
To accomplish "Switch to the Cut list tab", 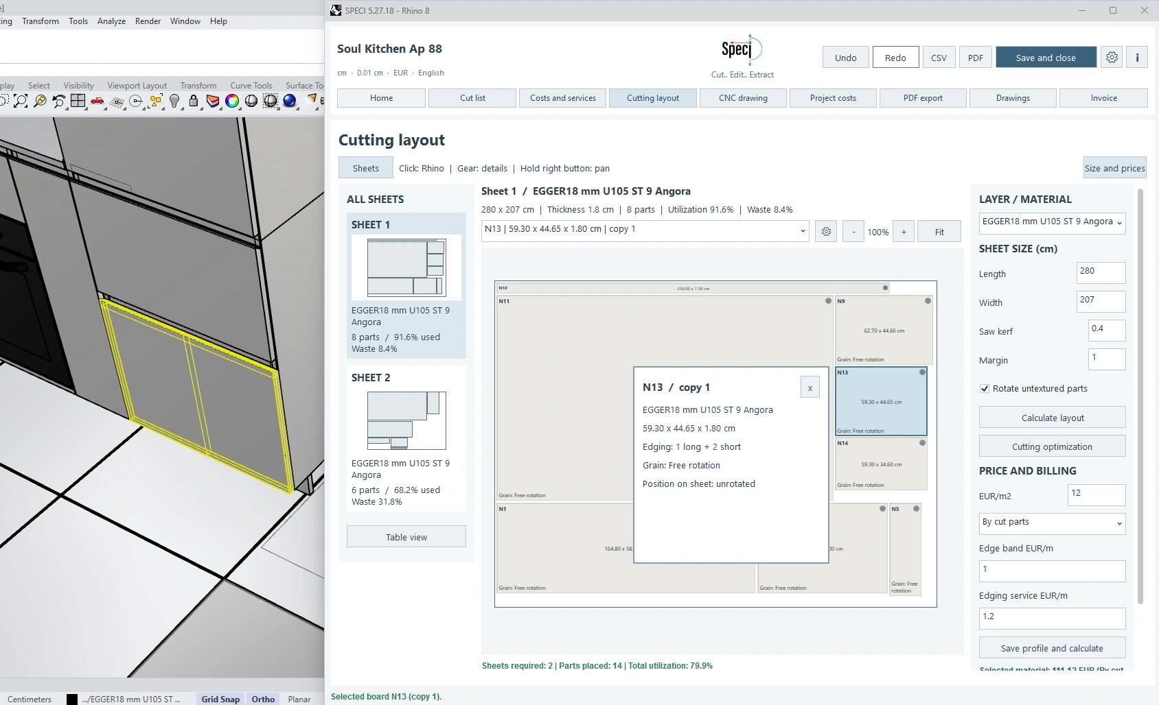I will [x=472, y=98].
